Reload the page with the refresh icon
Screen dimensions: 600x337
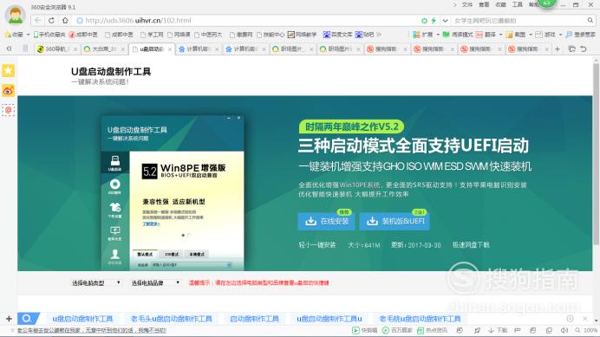coord(51,20)
